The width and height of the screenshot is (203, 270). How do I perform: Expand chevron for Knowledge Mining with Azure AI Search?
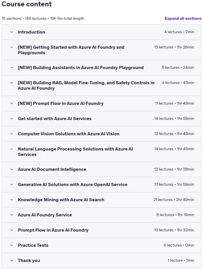click(x=12, y=199)
